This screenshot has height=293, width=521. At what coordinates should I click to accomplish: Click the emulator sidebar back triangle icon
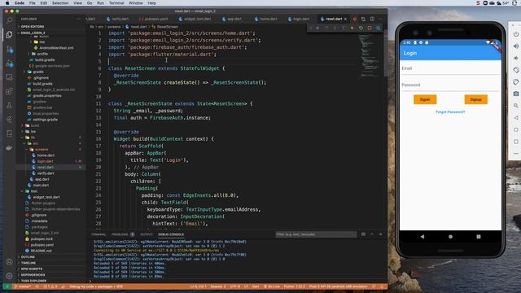[x=515, y=118]
